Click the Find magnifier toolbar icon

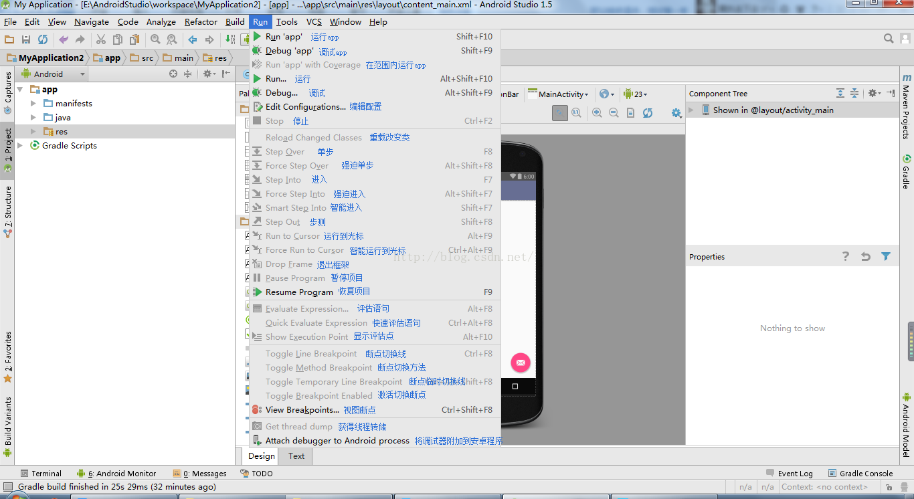point(155,39)
